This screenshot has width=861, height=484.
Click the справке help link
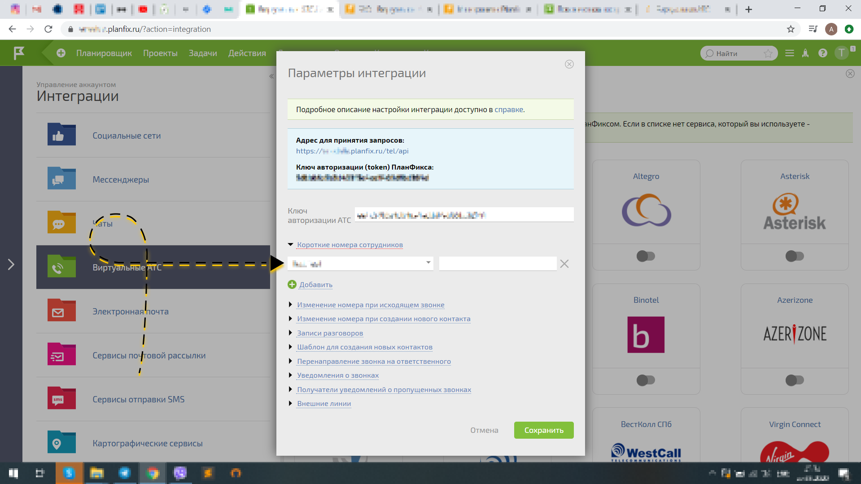(508, 109)
